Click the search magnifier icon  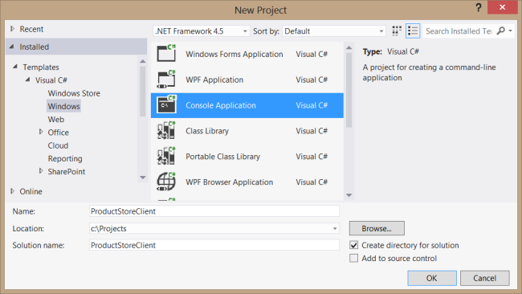coord(500,31)
